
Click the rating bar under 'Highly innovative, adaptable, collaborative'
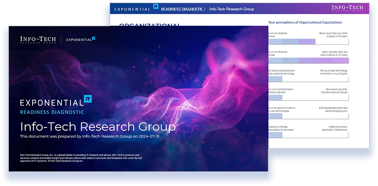click(x=308, y=135)
